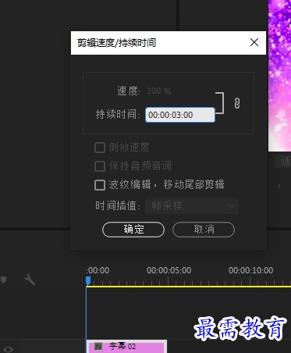Click the 00:00:10:00 mark on time ruler

[x=250, y=270]
